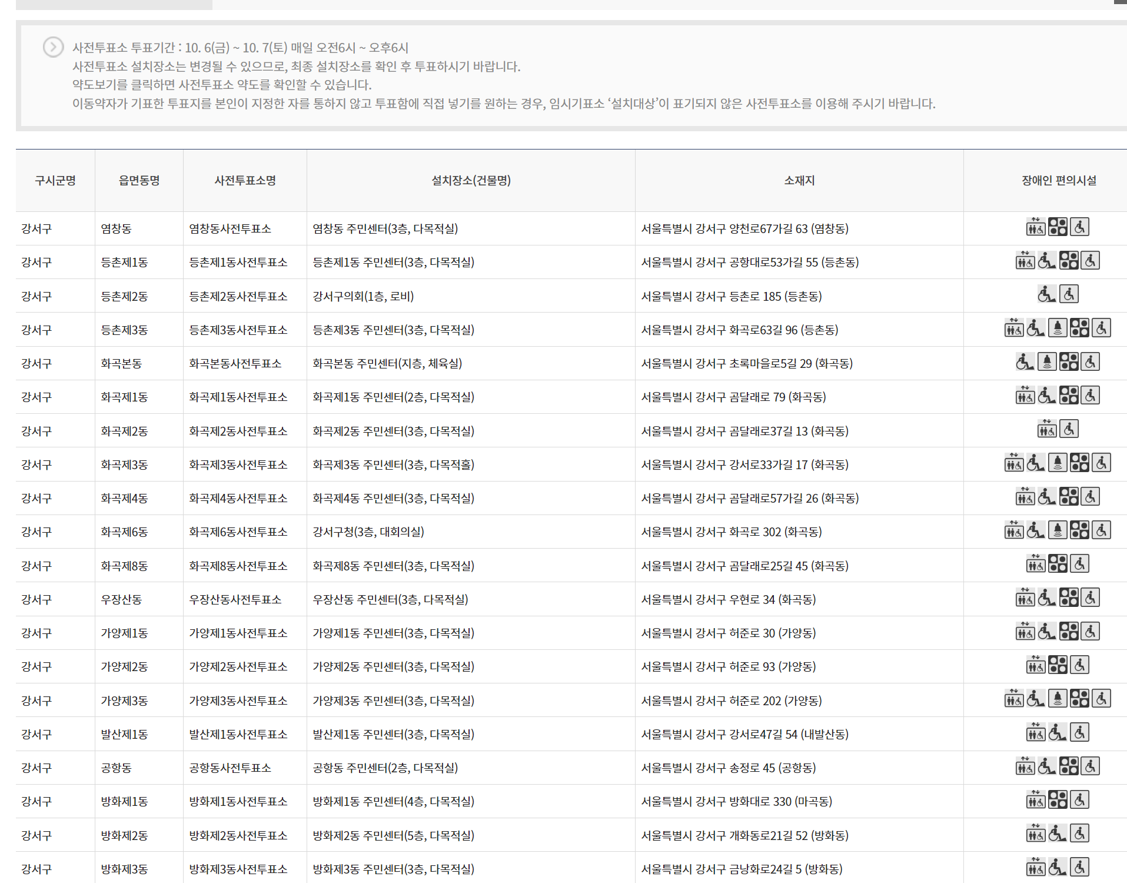Image resolution: width=1127 pixels, height=883 pixels.
Task: Click the bell icon in the 가양제3동 row
Action: [1058, 699]
